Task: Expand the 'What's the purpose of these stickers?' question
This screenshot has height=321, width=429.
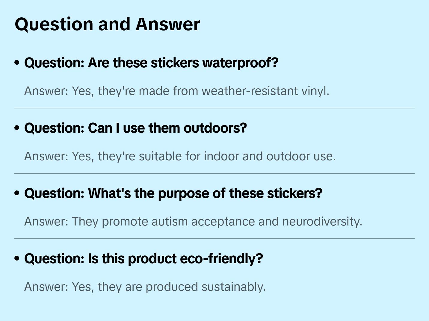Action: pyautogui.click(x=173, y=193)
